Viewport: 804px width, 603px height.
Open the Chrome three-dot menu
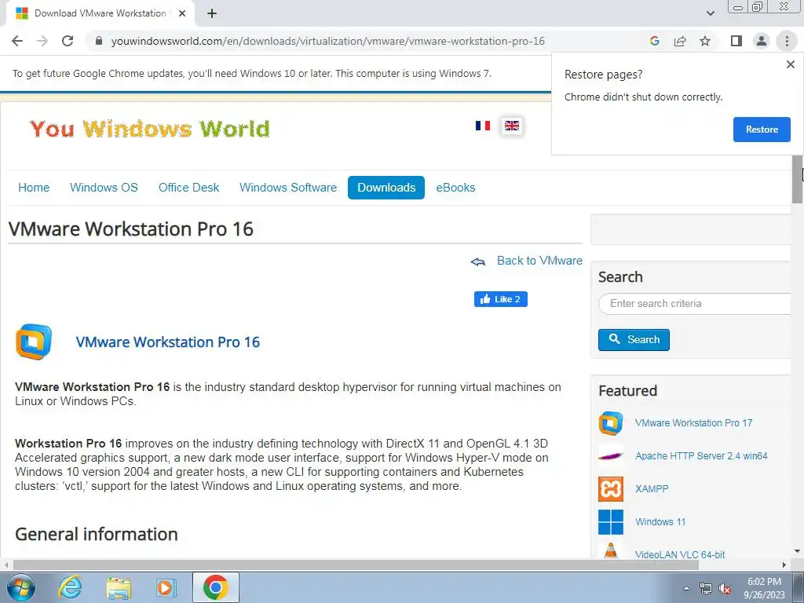tap(787, 41)
